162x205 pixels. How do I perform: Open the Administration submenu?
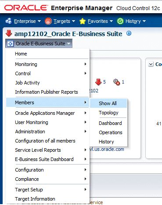47,132
